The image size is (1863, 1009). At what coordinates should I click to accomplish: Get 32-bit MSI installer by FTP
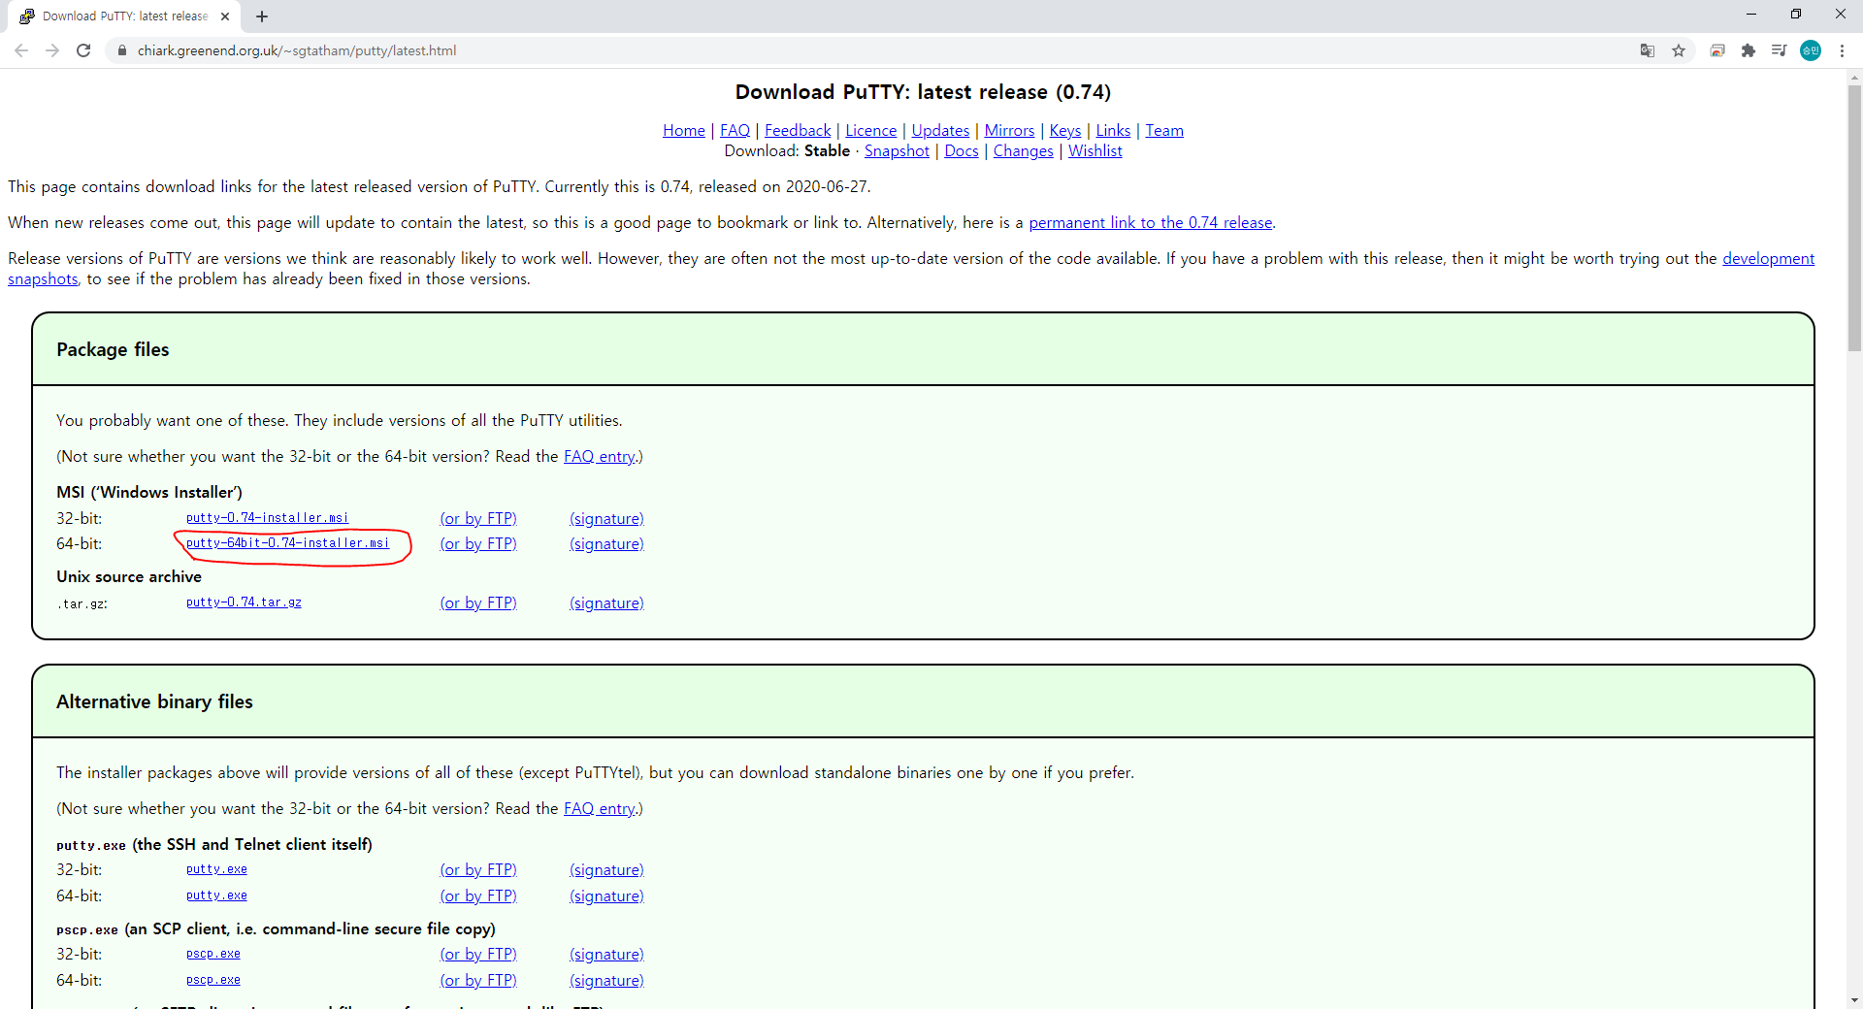tap(478, 518)
